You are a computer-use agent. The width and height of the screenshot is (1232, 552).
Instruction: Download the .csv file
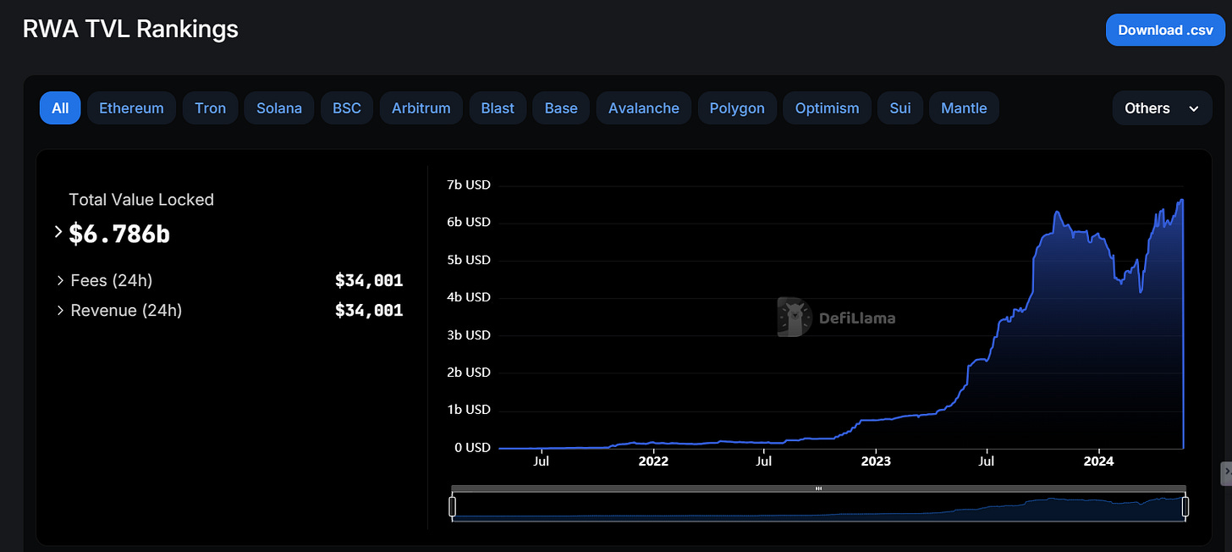point(1164,30)
